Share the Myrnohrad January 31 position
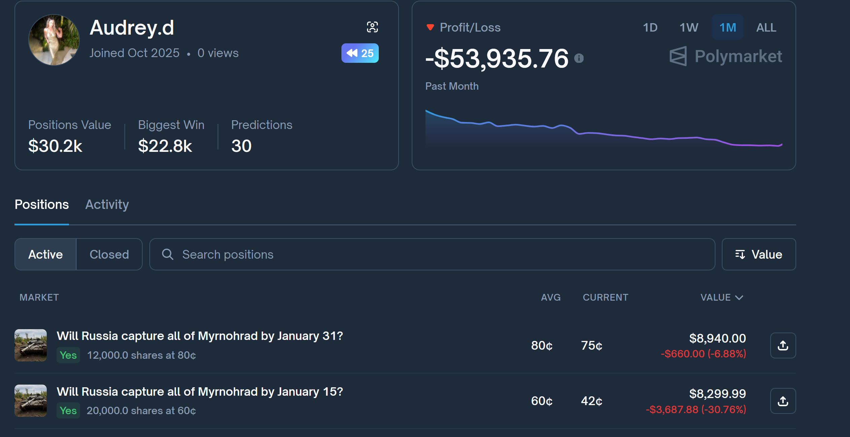 pos(783,345)
